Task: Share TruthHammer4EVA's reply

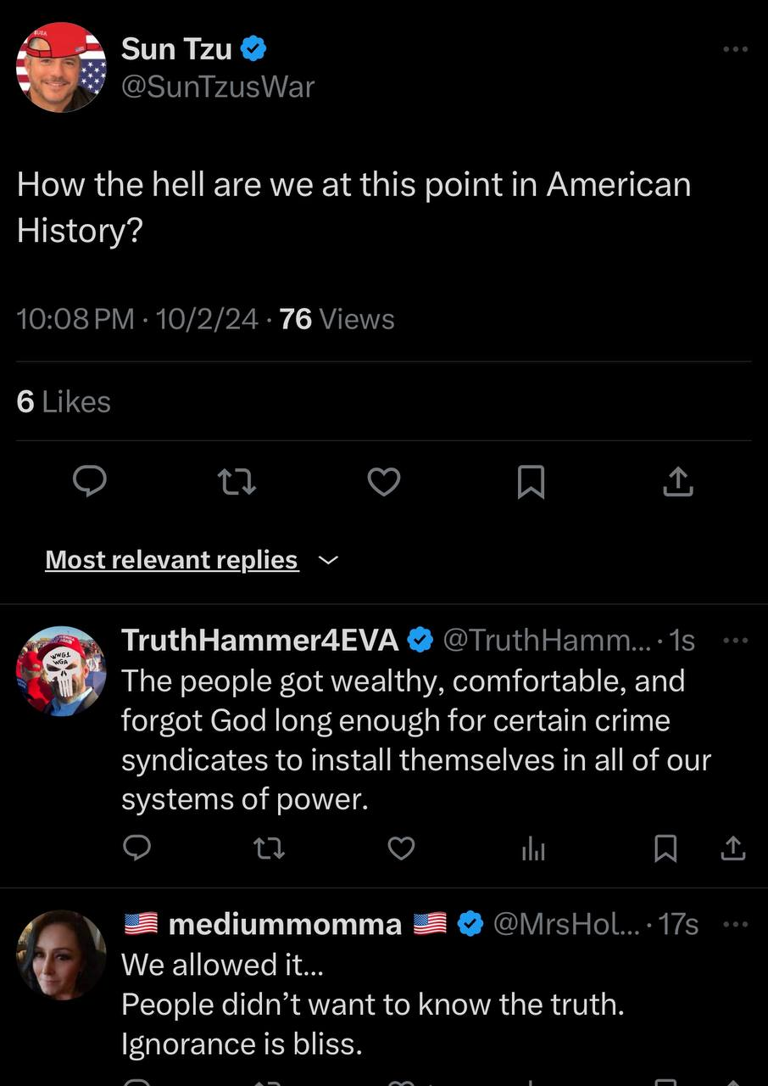Action: tap(733, 848)
